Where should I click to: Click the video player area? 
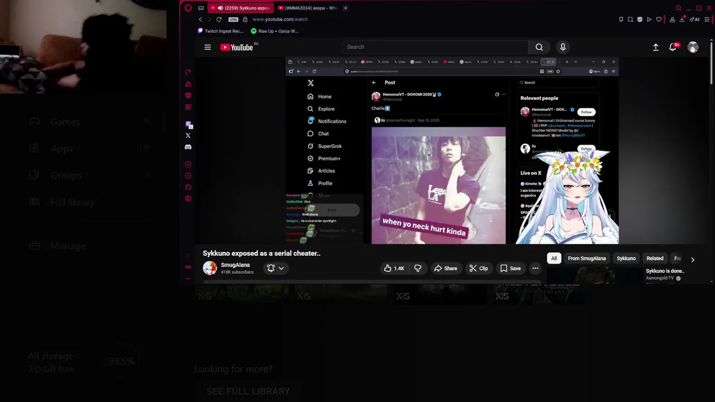coord(452,151)
